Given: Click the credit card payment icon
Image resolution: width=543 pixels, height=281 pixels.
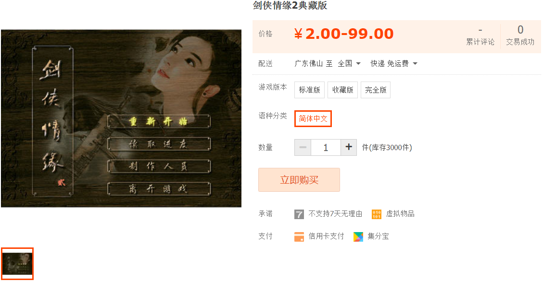Looking at the screenshot, I should 299,236.
